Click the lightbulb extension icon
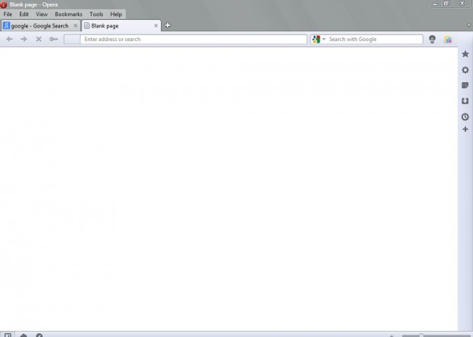Viewport: 473px width, 337px height. tap(433, 39)
